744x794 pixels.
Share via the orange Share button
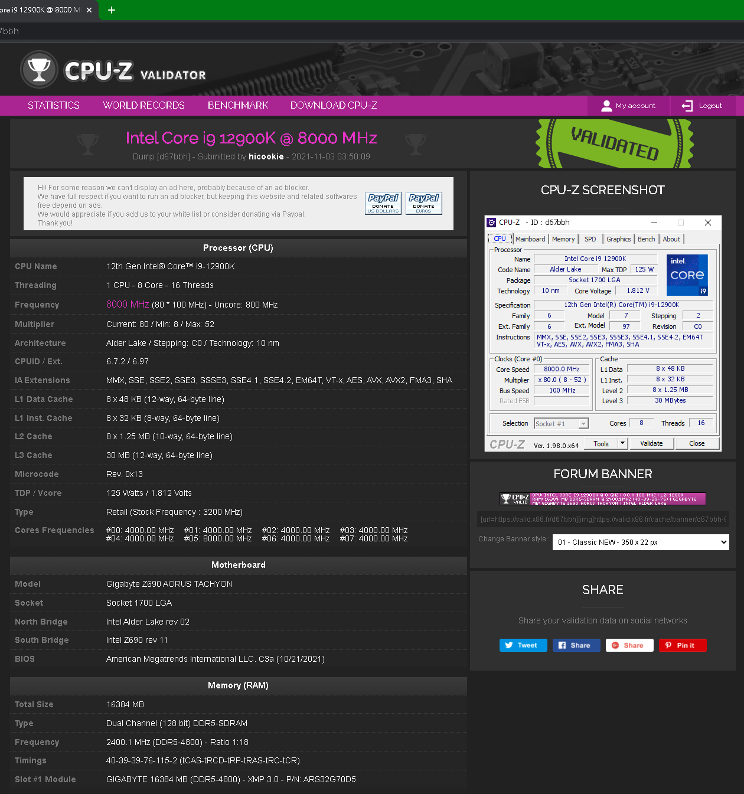click(629, 645)
